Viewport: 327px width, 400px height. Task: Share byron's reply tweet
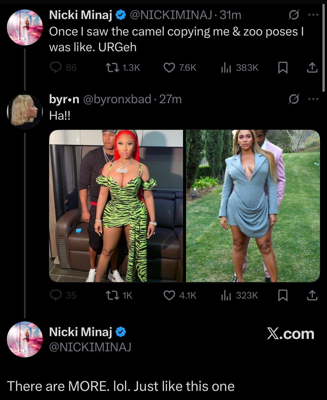coord(312,295)
